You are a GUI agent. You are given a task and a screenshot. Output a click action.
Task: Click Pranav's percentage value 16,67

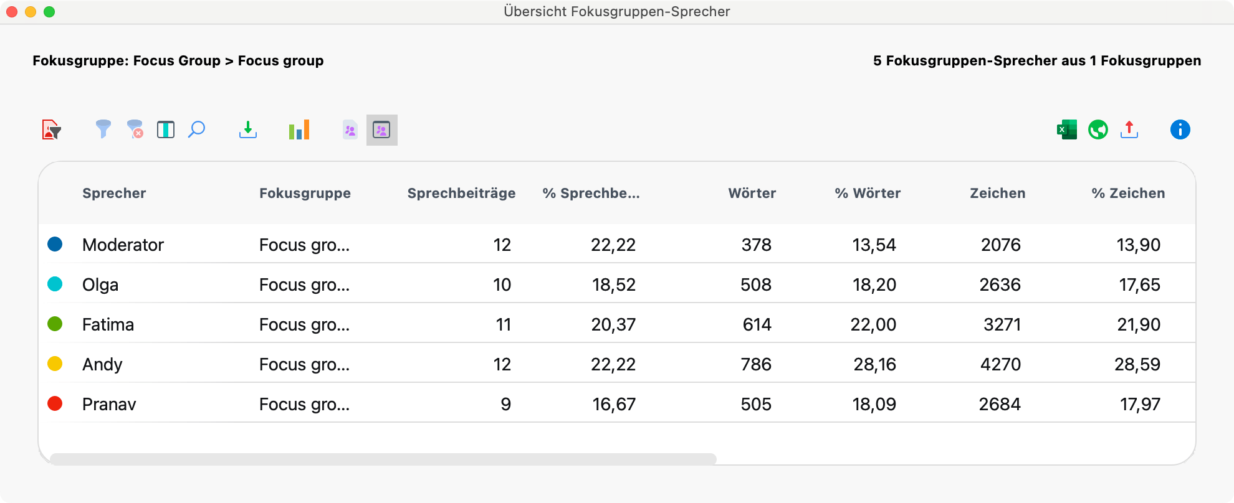pos(614,404)
